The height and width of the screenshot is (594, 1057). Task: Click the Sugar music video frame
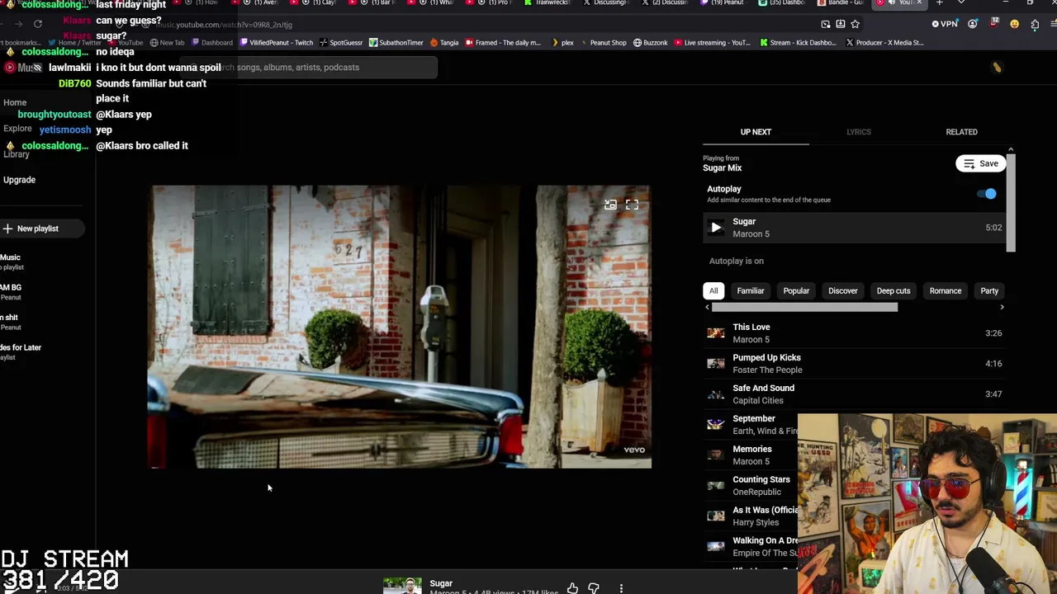[x=400, y=327]
